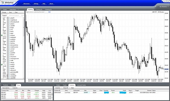Select the Advanced Support channel tab
Screen dimensions: 170x101
pos(14,15)
